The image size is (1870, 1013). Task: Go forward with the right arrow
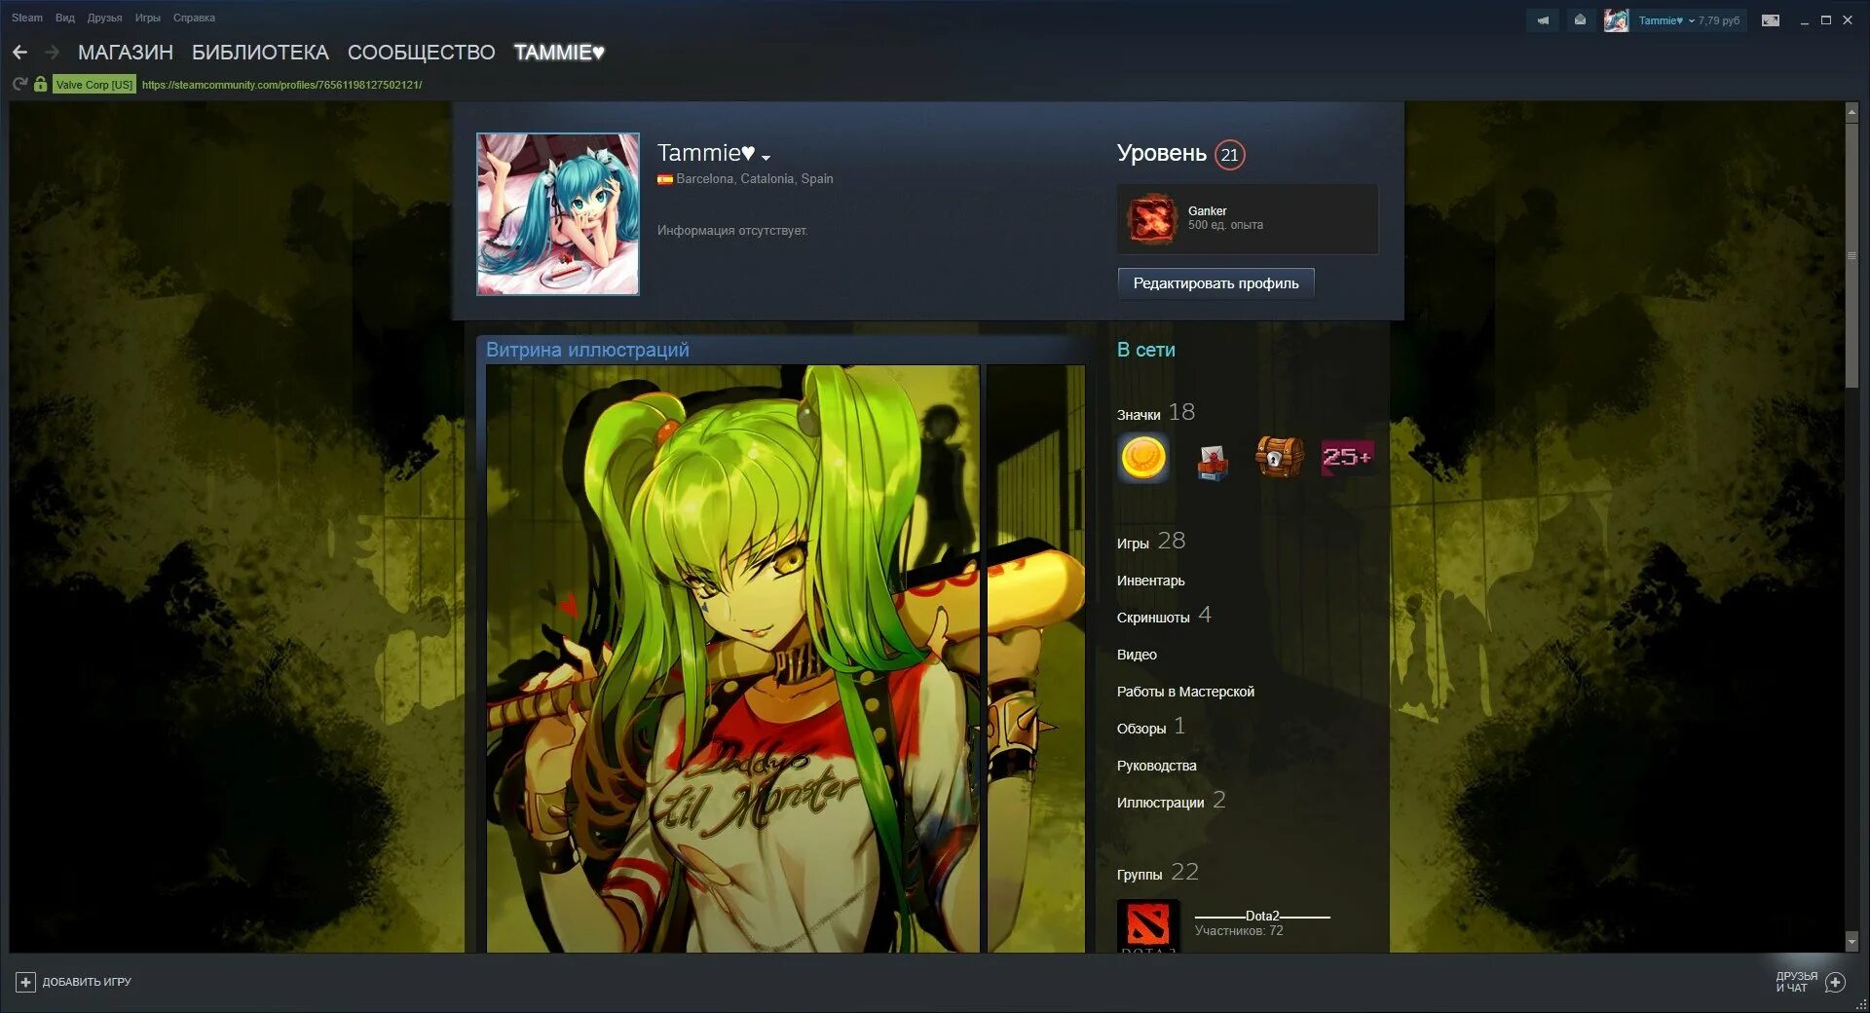pos(53,52)
